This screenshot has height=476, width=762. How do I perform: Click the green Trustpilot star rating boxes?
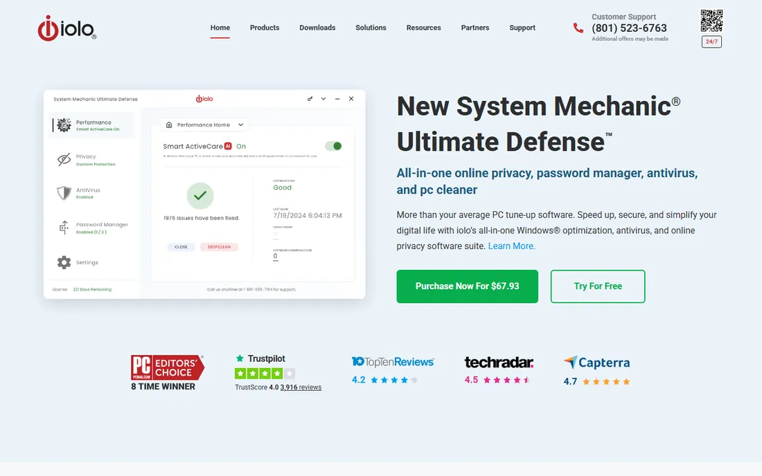coord(265,373)
